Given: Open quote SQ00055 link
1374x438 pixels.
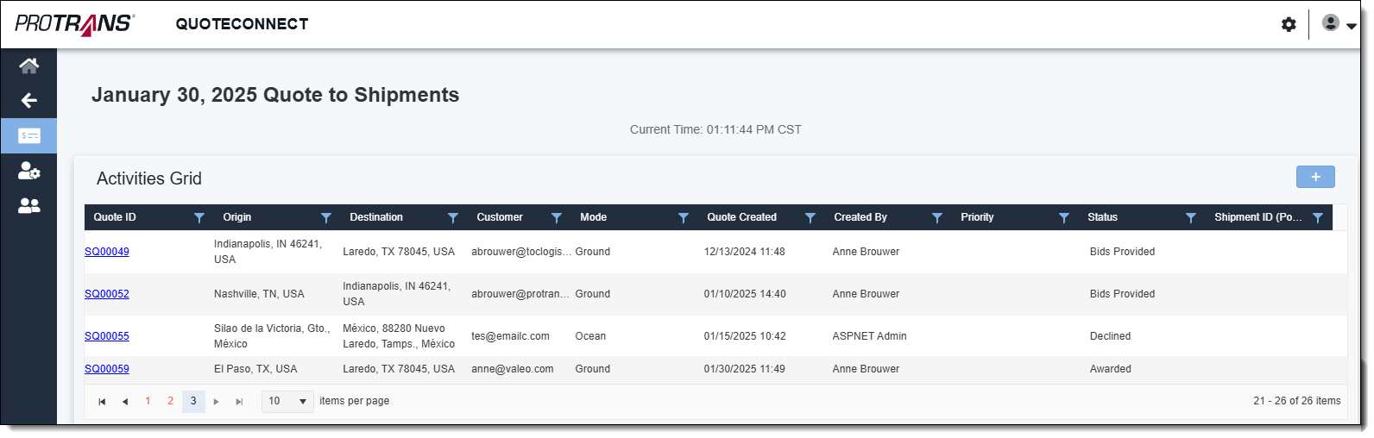Looking at the screenshot, I should tap(107, 336).
